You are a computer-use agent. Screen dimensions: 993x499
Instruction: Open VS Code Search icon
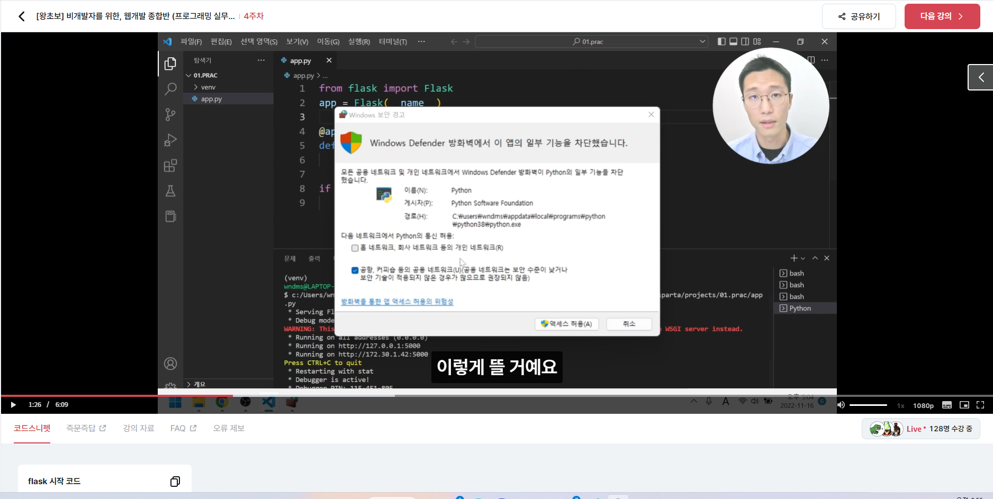click(170, 89)
